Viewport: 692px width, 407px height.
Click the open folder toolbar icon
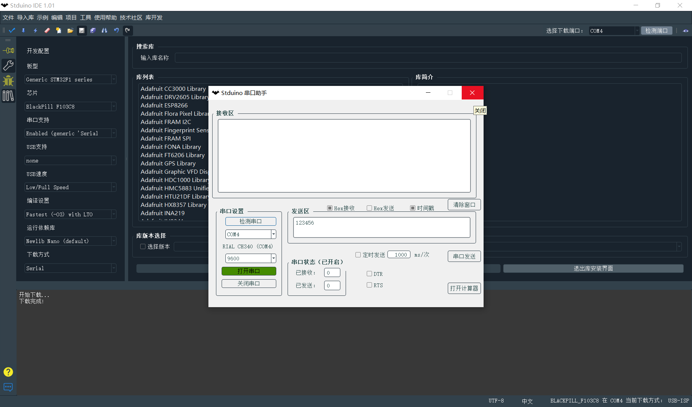[70, 31]
